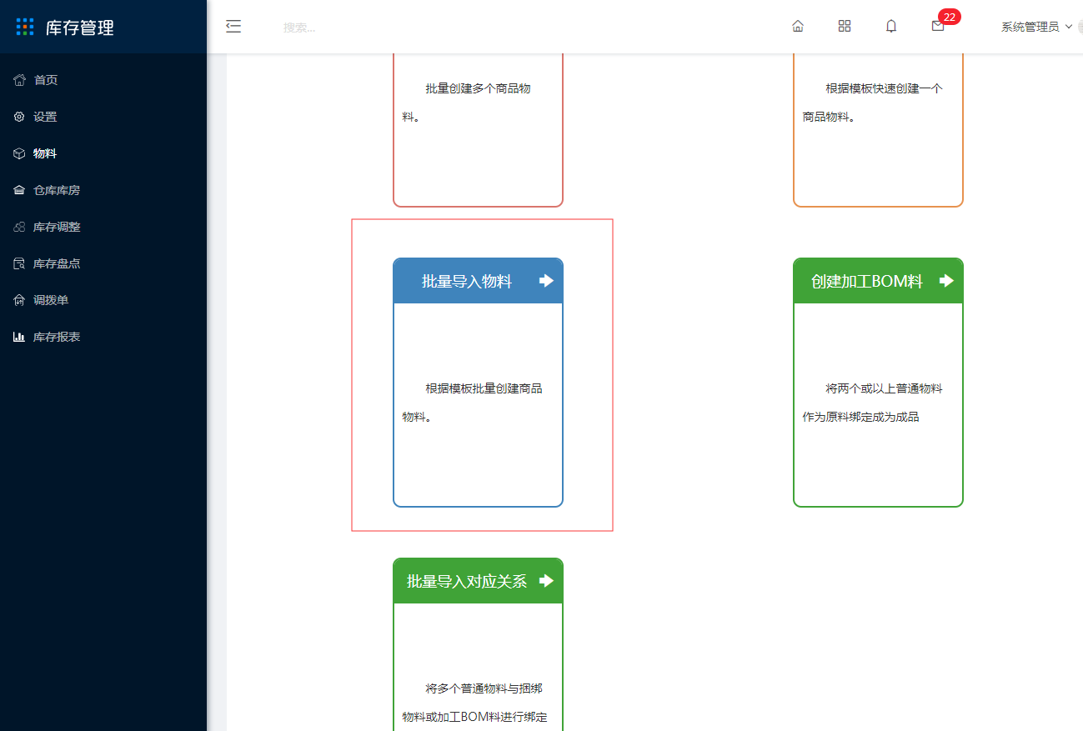Go home via the header house icon
Image resolution: width=1083 pixels, height=731 pixels.
coord(798,27)
